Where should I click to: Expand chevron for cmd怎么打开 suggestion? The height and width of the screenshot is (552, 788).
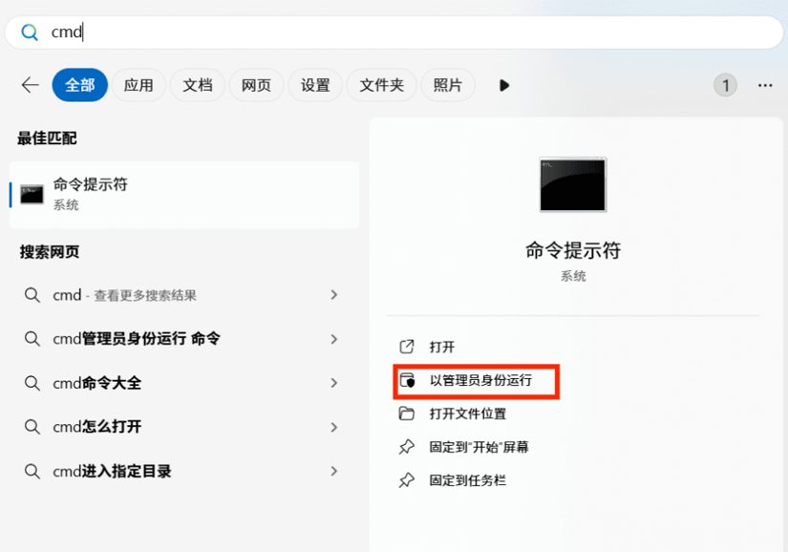(x=334, y=427)
